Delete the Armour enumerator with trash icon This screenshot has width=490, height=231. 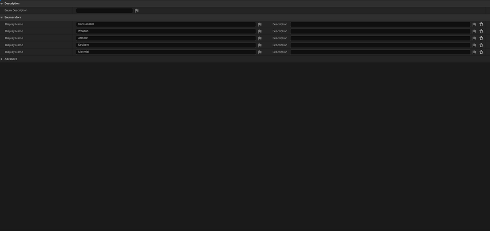481,38
